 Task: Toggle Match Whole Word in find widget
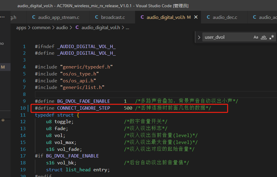pyautogui.click(x=263, y=37)
